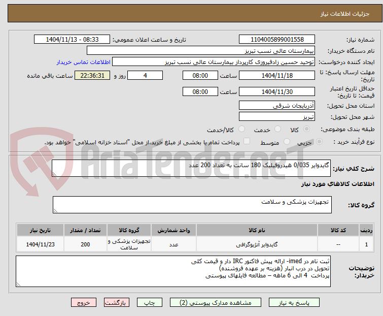Click the تاریخ نیاز column header
The width and height of the screenshot is (383, 316).
(x=40, y=230)
